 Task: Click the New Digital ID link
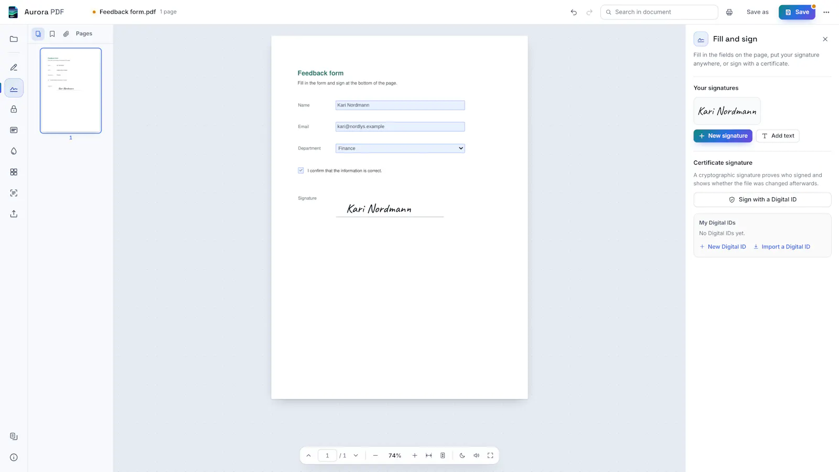click(x=723, y=247)
